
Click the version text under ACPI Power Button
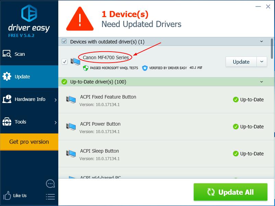(x=99, y=131)
